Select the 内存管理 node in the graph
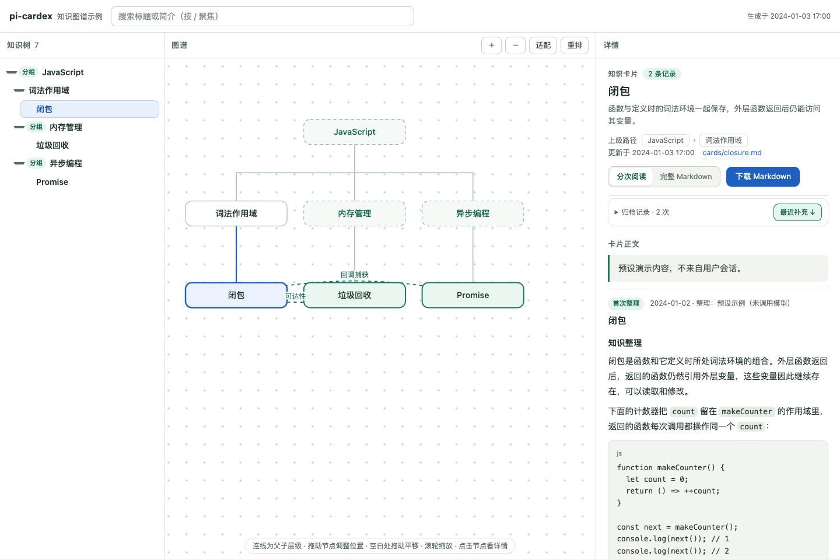 355,213
